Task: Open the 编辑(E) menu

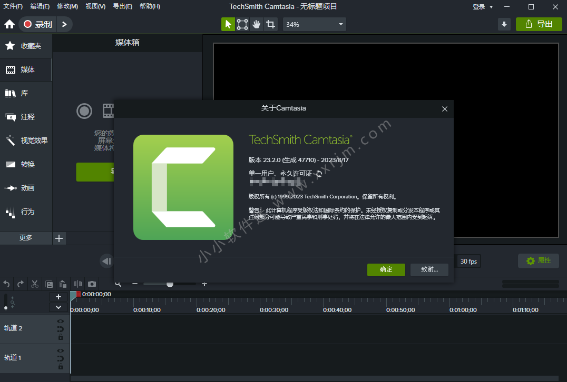Action: (x=40, y=6)
